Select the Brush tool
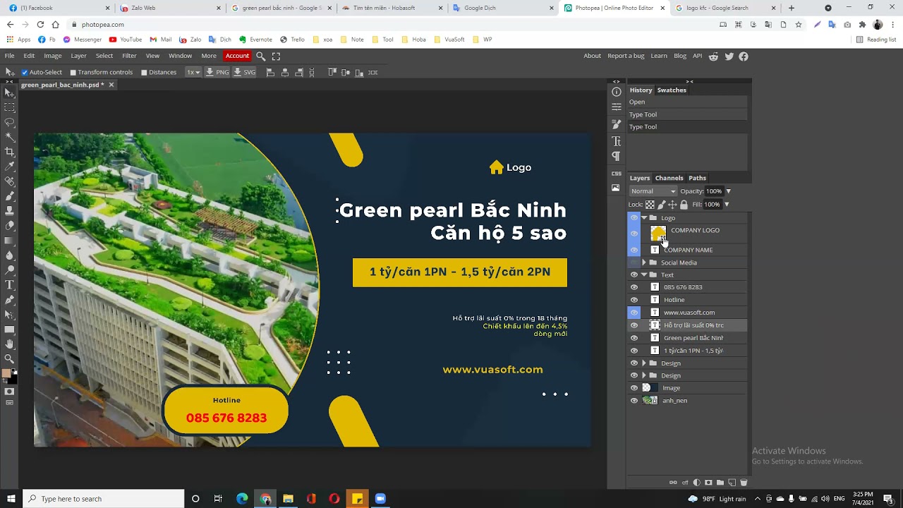Viewport: 903px width, 508px height. click(9, 196)
